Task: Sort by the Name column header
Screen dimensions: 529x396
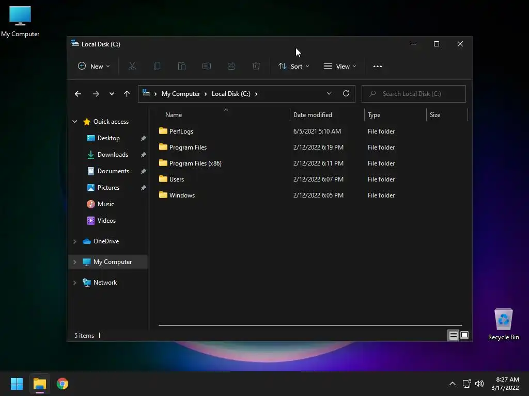Action: 223,115
